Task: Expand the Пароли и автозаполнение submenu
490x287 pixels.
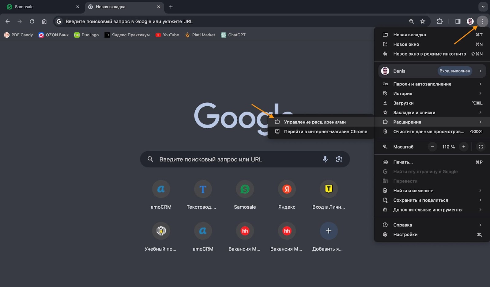Action: tap(432, 84)
